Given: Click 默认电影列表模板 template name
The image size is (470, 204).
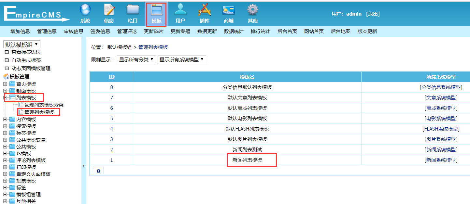Looking at the screenshot, I should (x=247, y=118).
